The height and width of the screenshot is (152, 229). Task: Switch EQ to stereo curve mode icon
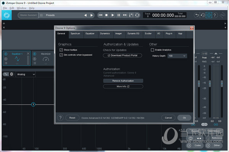pyautogui.click(x=6, y=74)
